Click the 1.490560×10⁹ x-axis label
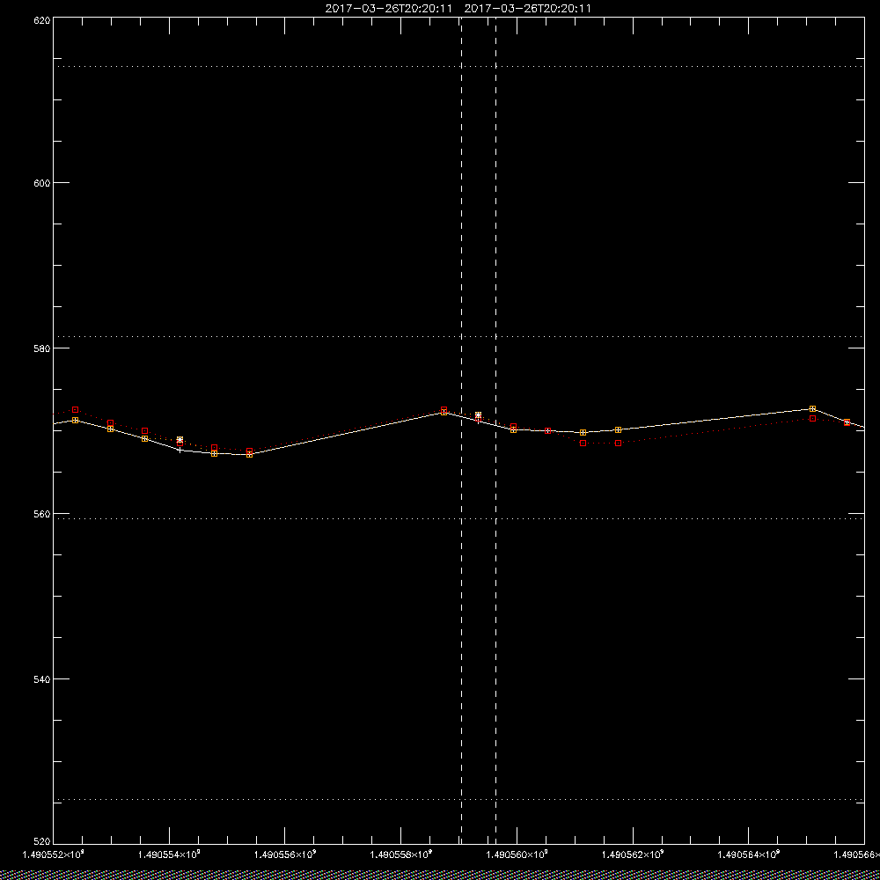Viewport: 880px width, 880px height. 517,854
